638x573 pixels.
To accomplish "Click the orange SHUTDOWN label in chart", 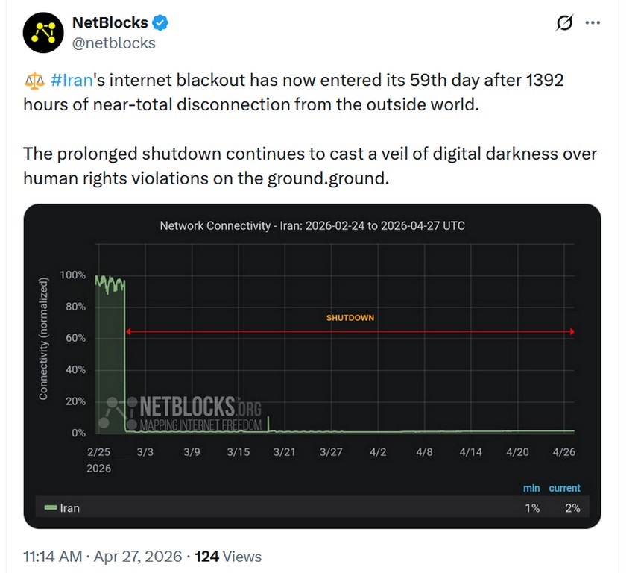I will coord(350,318).
